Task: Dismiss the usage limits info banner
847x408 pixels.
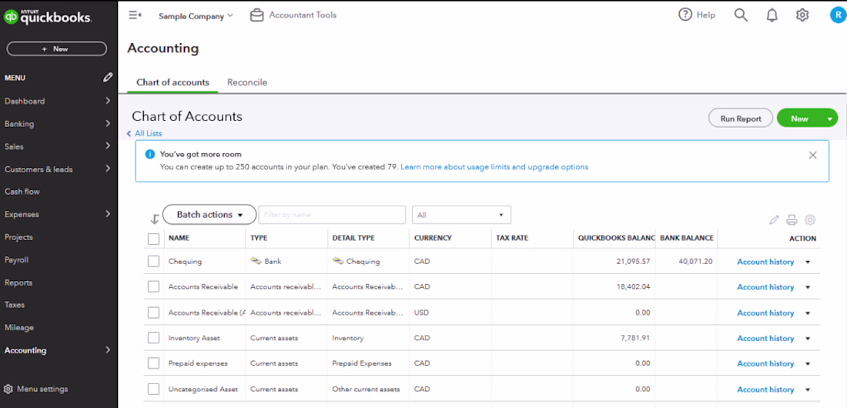Action: (812, 155)
